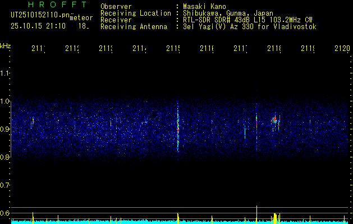
Task: Select the Receiver label
Action: tap(116, 20)
